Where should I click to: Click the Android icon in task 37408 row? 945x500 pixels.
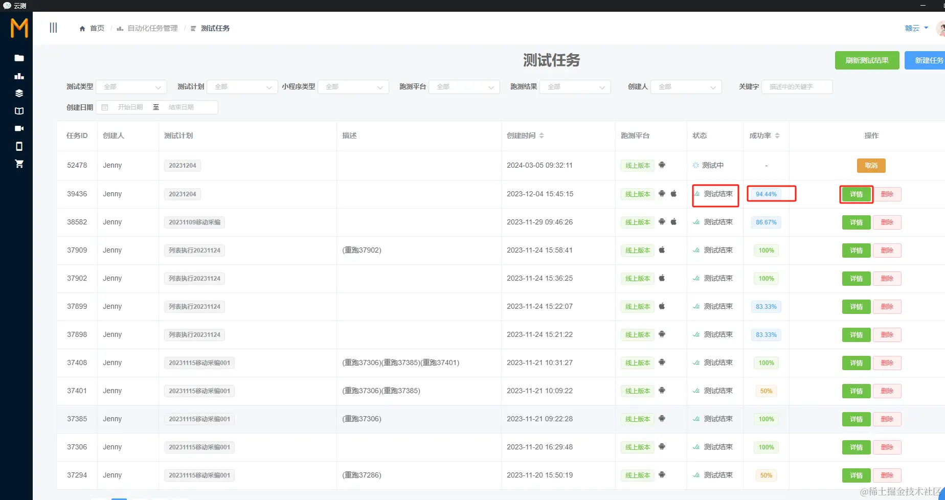[662, 362]
